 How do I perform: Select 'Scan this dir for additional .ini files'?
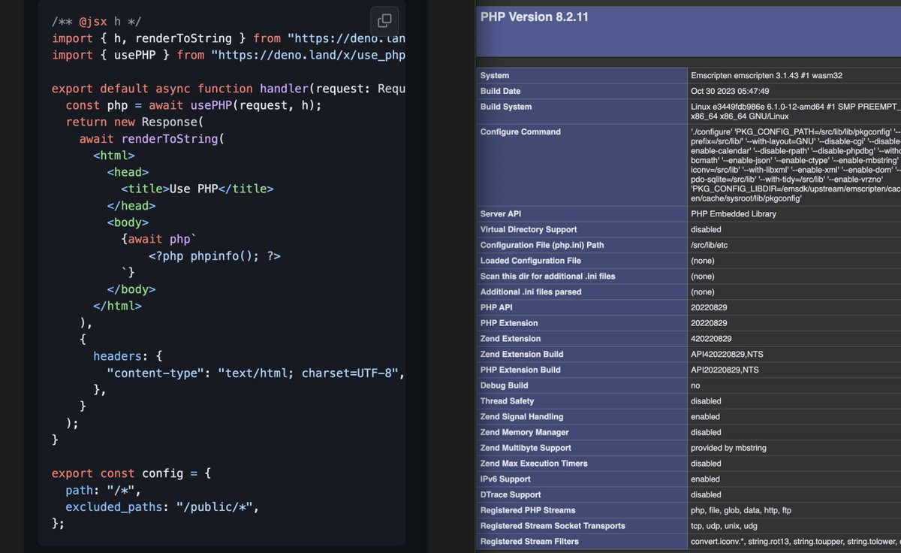pos(548,276)
